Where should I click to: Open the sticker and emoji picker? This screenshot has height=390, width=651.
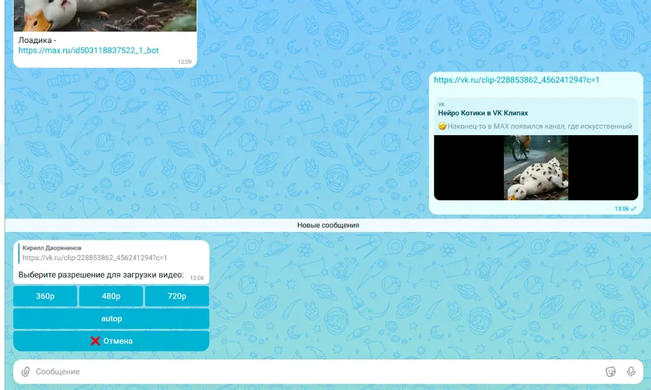611,371
